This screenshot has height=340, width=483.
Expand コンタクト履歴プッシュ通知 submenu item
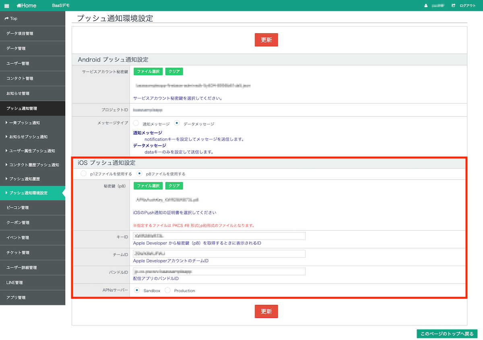point(33,165)
